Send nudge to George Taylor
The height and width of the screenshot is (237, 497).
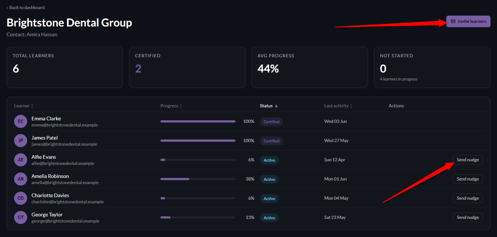468,217
